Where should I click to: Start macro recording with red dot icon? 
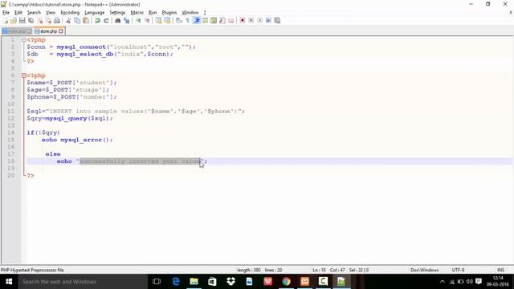[243, 21]
